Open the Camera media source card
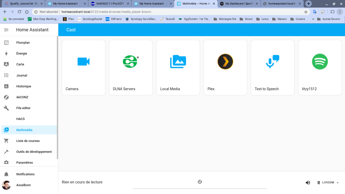345x194 pixels. (84, 67)
